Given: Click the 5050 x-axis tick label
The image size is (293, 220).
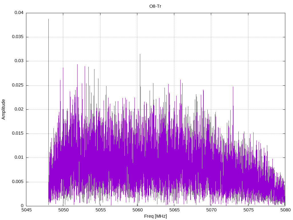Looking at the screenshot, I should point(63,210).
